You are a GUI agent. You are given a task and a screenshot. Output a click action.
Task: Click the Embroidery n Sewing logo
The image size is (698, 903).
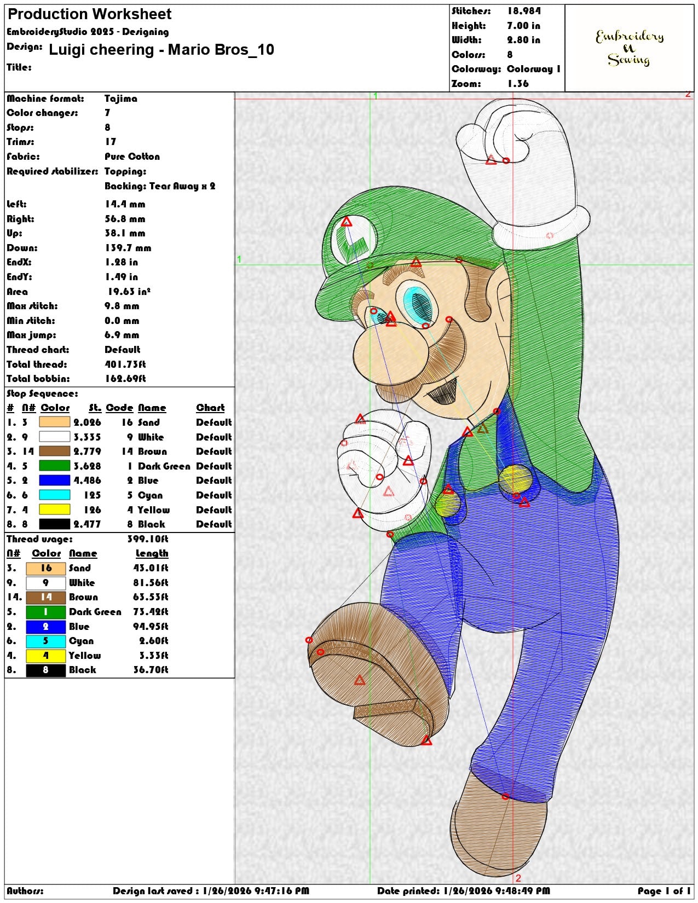[630, 48]
